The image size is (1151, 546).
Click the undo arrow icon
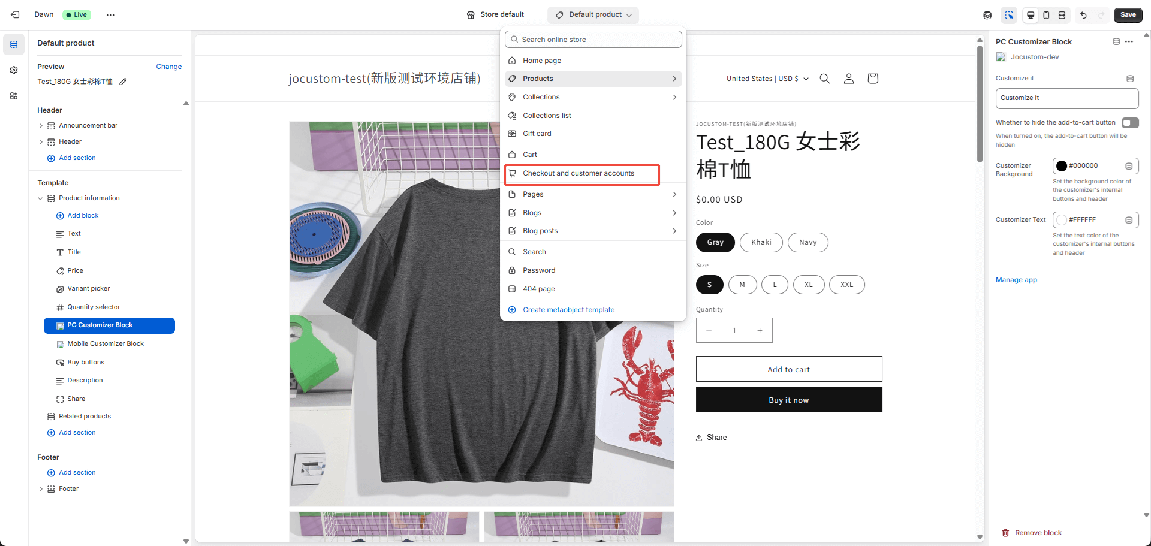coord(1083,15)
